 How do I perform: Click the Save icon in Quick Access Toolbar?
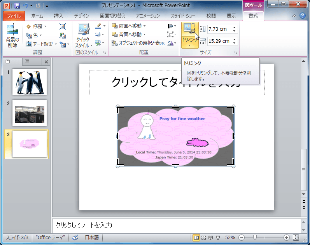click(17, 6)
